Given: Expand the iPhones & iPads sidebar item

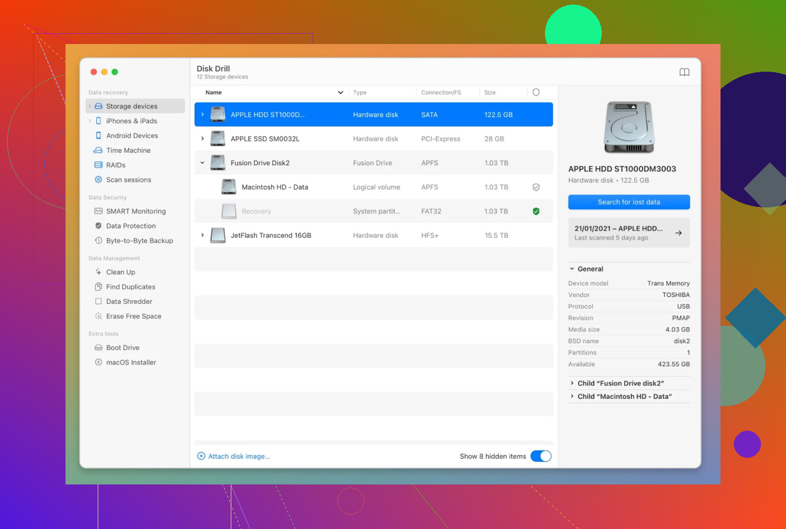Looking at the screenshot, I should point(90,121).
